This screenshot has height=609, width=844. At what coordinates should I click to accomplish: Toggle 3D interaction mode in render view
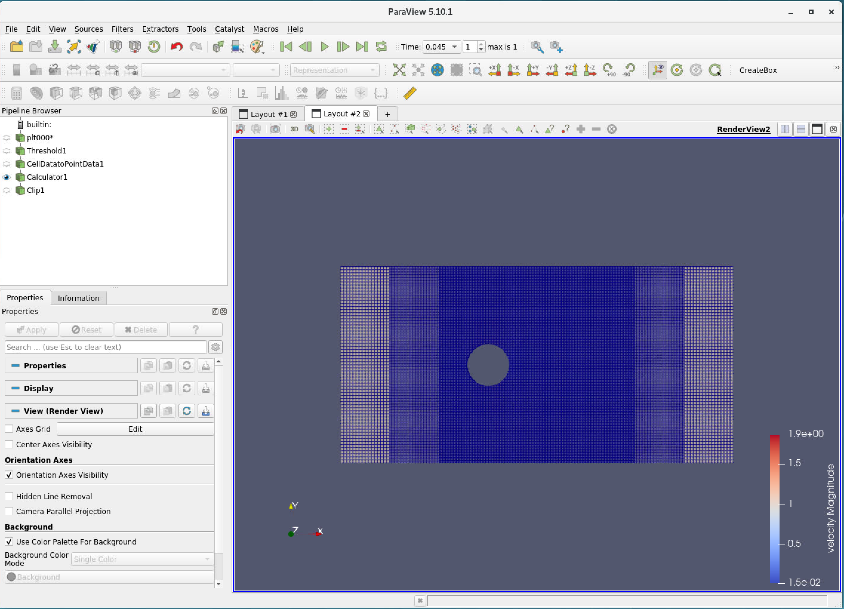[x=294, y=129]
